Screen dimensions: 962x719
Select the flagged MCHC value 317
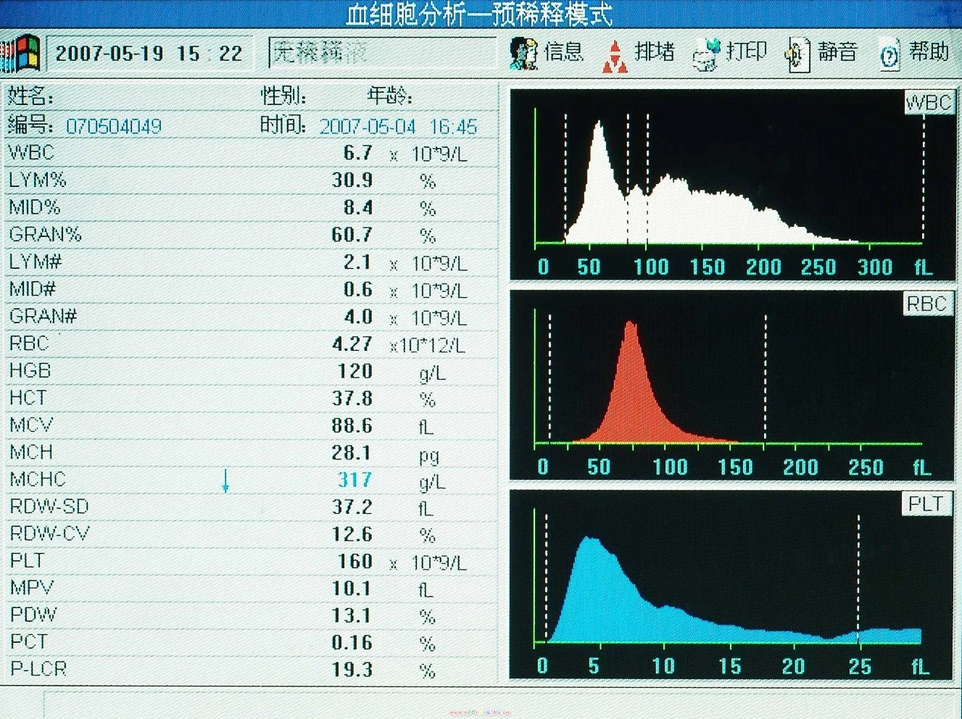tap(355, 480)
